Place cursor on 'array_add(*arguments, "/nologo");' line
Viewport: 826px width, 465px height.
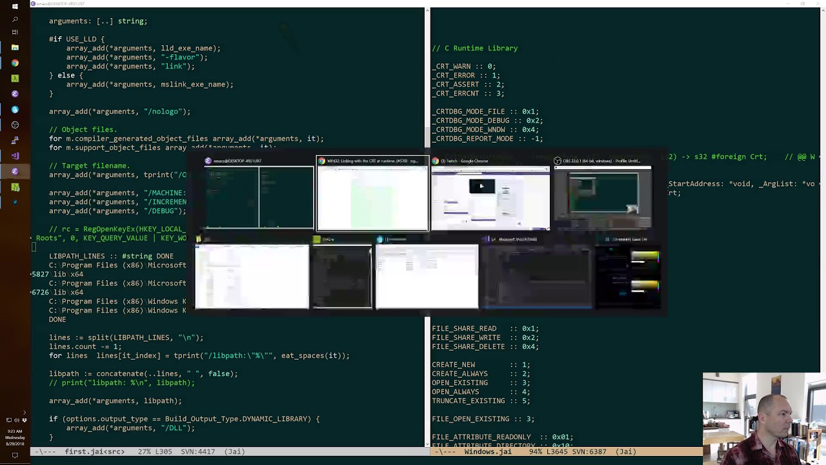(x=120, y=112)
